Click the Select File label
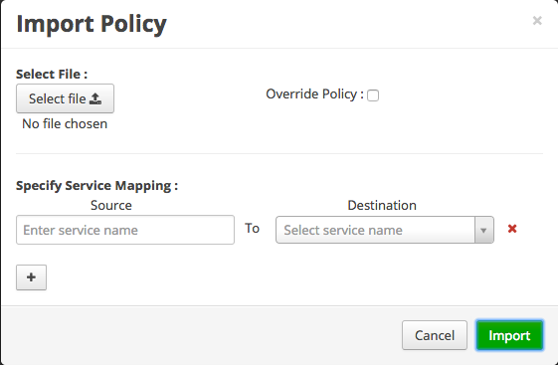558x365 pixels. pos(52,74)
